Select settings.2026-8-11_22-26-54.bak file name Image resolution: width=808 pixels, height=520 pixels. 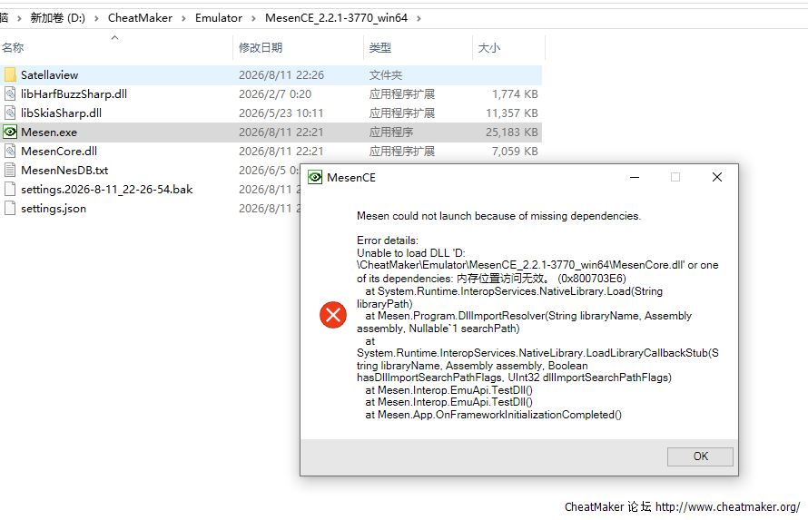(106, 189)
